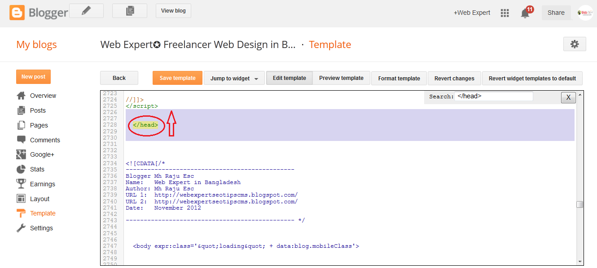597x268 pixels.
Task: Click View blog button
Action: (x=173, y=11)
